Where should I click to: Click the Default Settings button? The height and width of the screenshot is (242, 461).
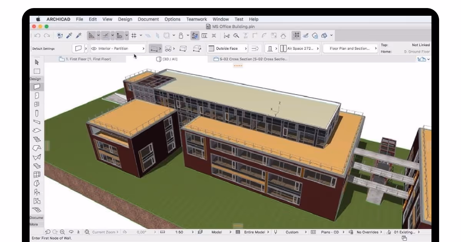click(x=43, y=49)
